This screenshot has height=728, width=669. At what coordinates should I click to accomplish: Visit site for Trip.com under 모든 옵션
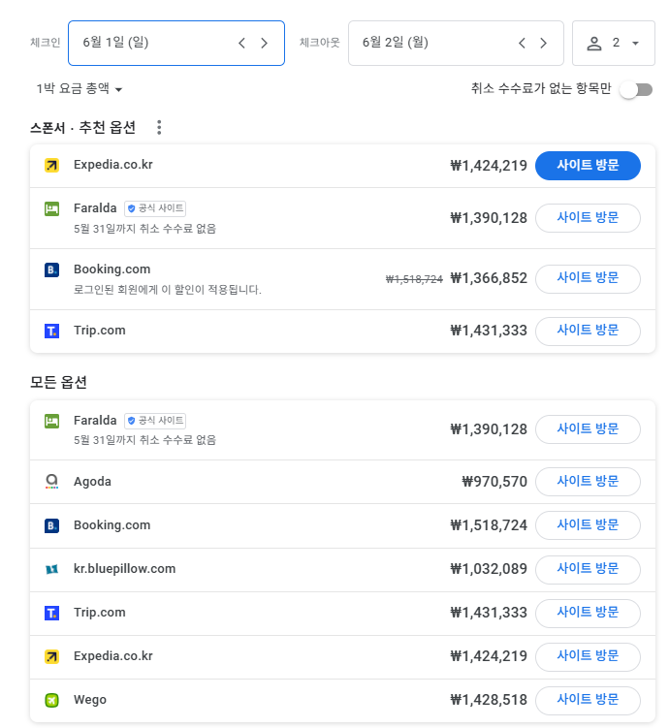[588, 613]
